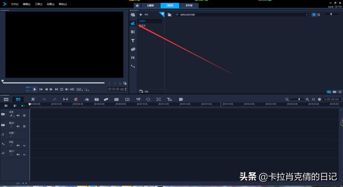
Task: Open the preview resize/crop mode dropdown
Action: point(87,89)
